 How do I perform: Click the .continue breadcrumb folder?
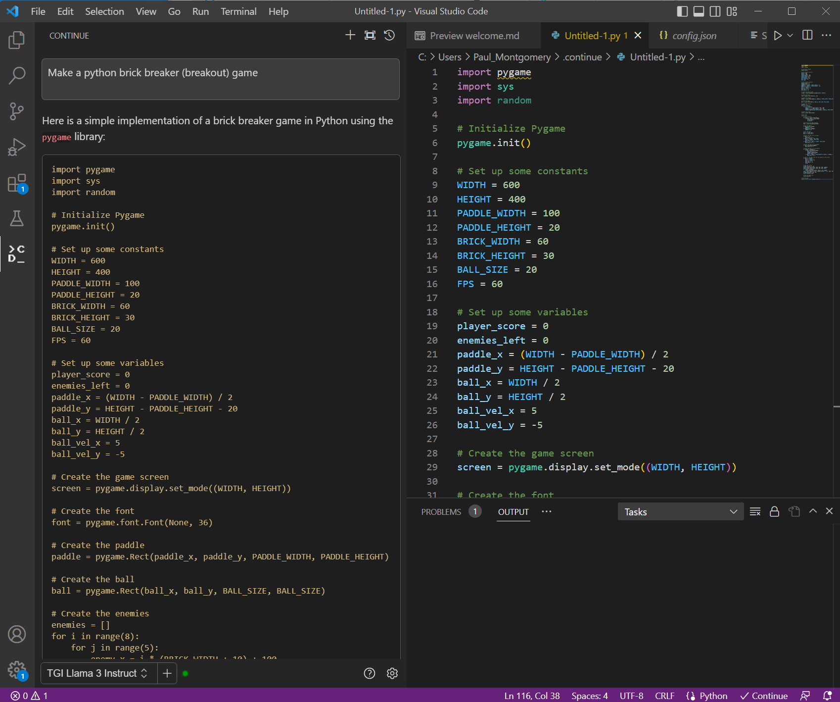coord(582,57)
